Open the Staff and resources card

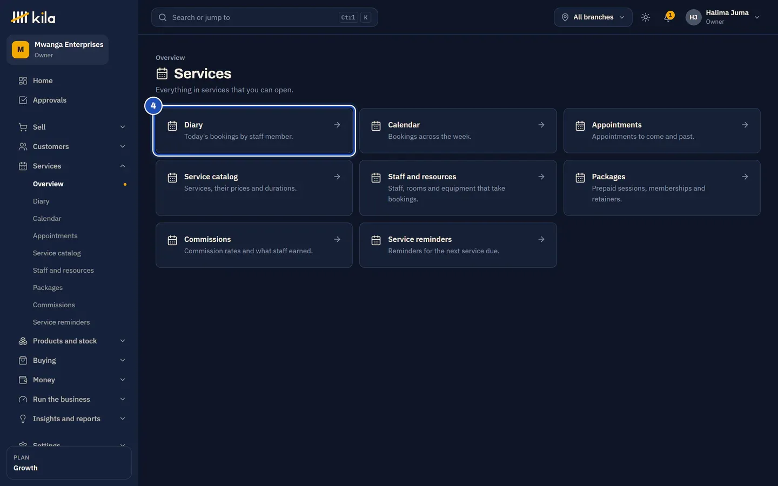point(458,188)
